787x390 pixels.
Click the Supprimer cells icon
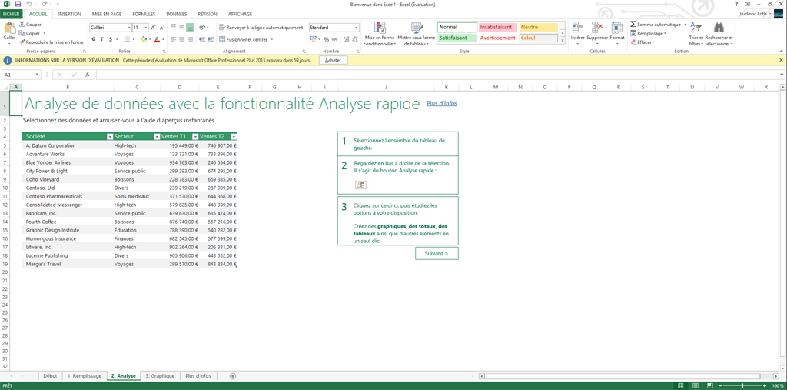597,28
